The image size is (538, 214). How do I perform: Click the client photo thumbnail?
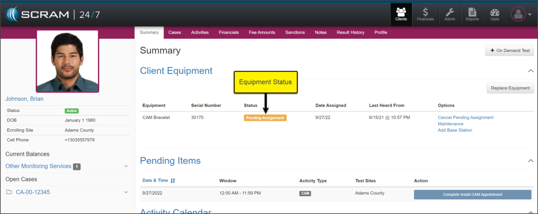pos(67,60)
